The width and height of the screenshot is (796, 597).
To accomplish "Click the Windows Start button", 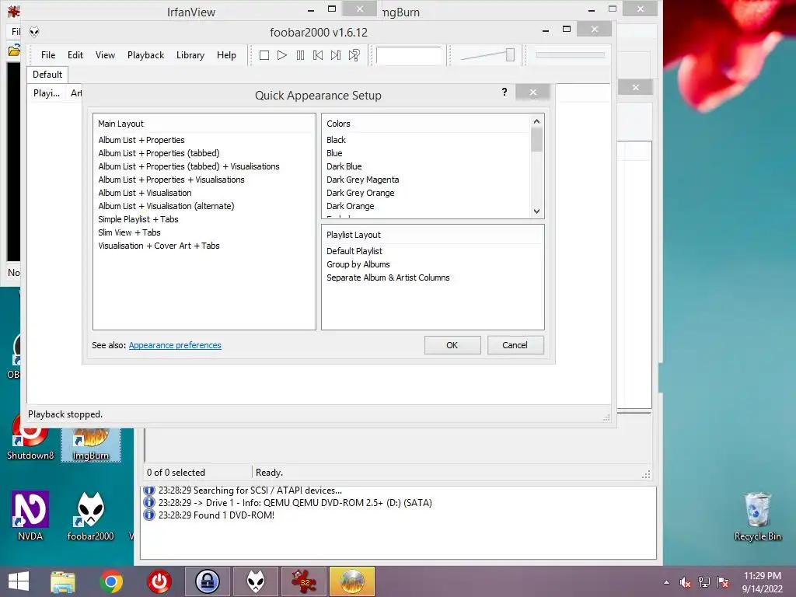I will click(19, 581).
